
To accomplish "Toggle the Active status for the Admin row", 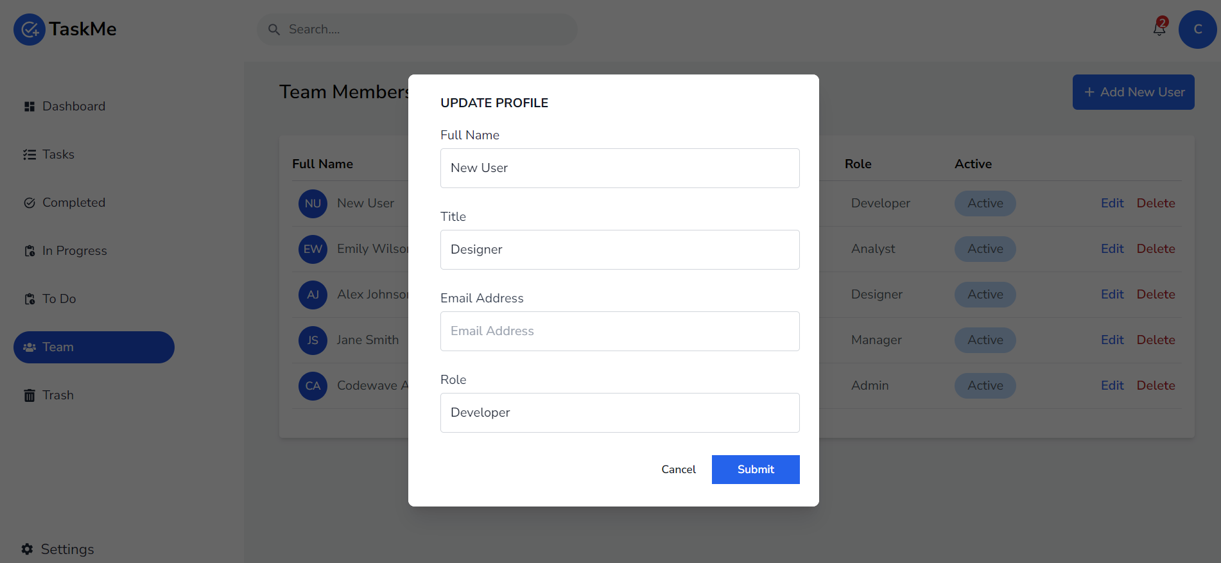I will click(985, 386).
